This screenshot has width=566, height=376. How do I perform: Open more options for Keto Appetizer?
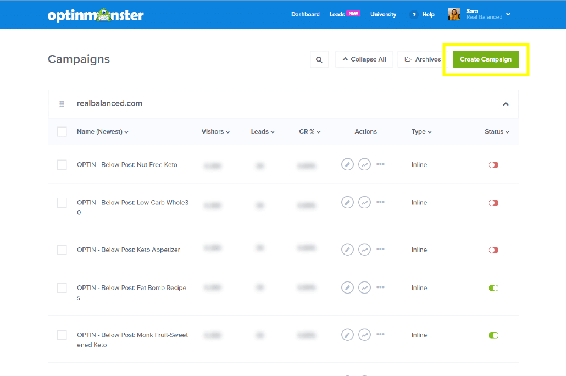click(x=380, y=249)
